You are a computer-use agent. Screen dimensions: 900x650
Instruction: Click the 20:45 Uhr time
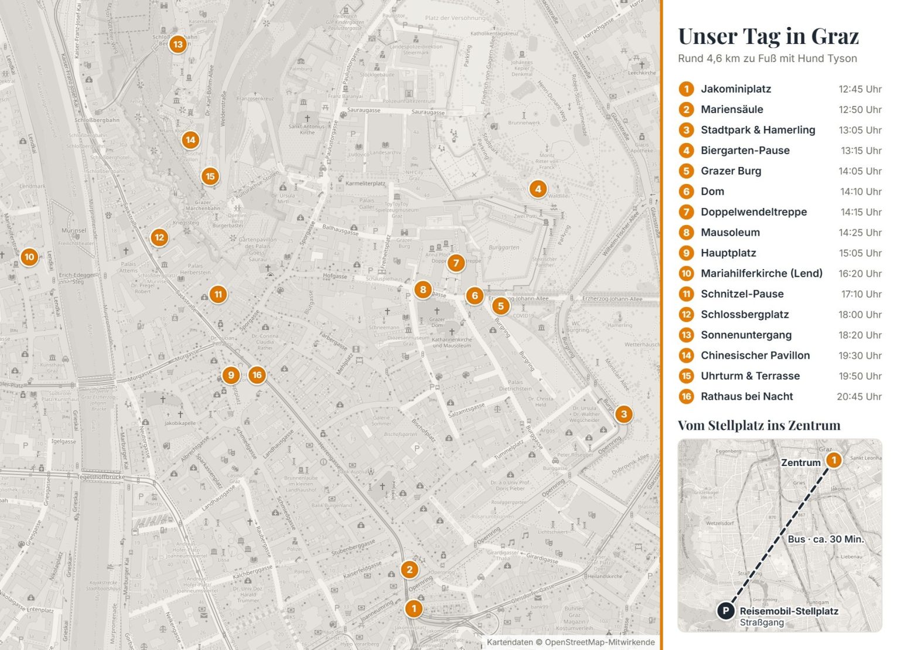pos(859,397)
